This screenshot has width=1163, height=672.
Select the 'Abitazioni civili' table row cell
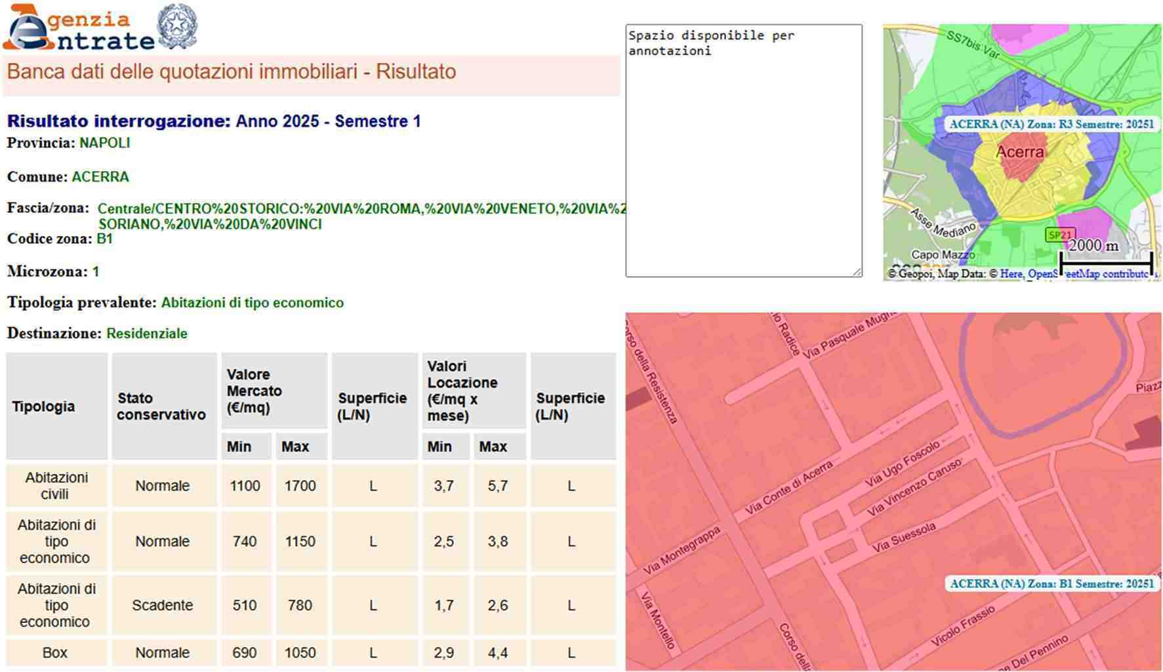click(56, 486)
